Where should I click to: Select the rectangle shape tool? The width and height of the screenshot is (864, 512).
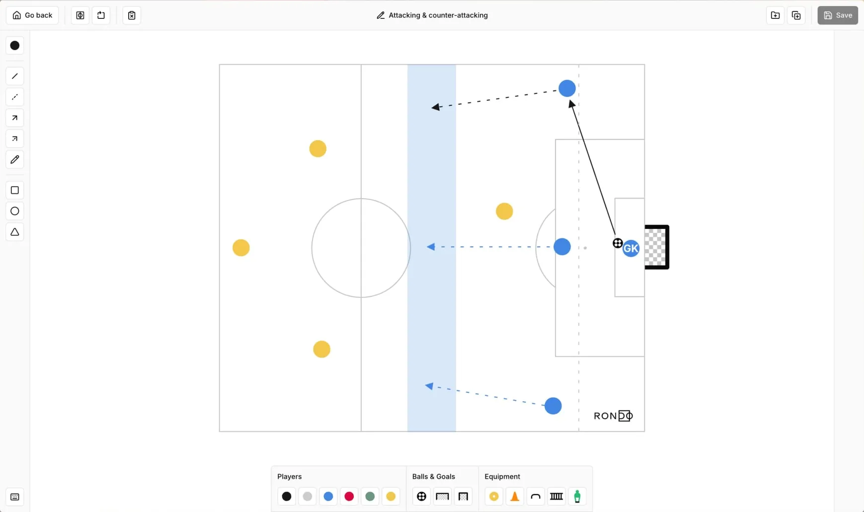click(15, 190)
